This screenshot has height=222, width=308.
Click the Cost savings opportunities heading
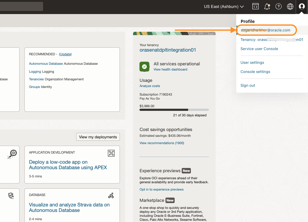tap(166, 130)
